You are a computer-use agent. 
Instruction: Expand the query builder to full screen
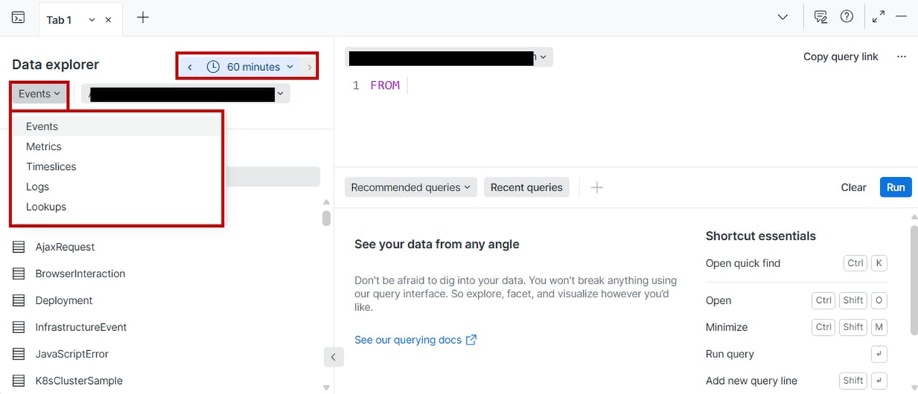[878, 17]
